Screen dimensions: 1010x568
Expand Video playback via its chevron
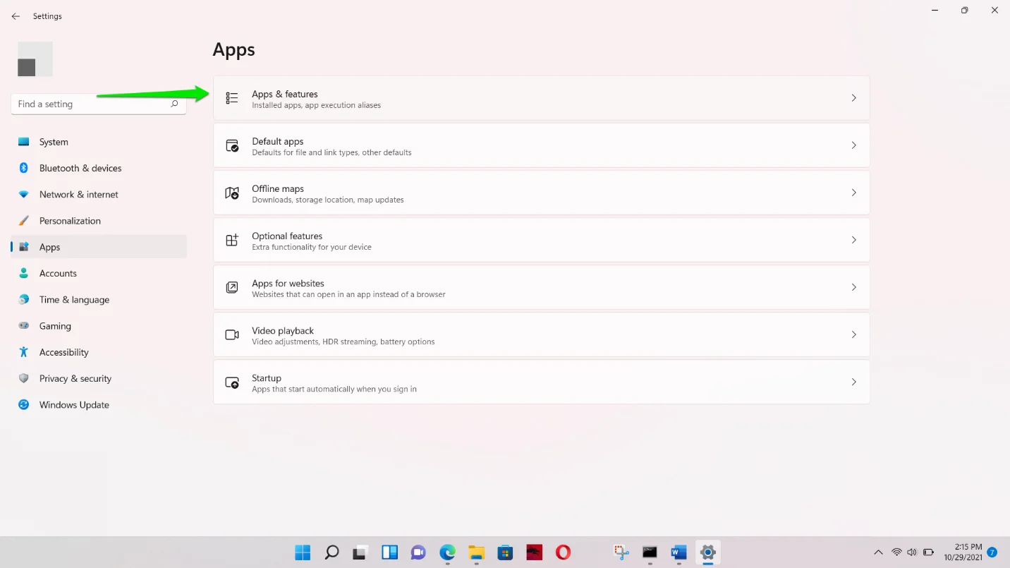[853, 334]
